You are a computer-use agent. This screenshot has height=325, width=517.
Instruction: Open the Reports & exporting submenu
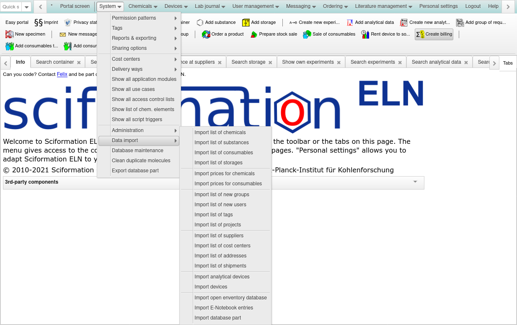pyautogui.click(x=139, y=38)
